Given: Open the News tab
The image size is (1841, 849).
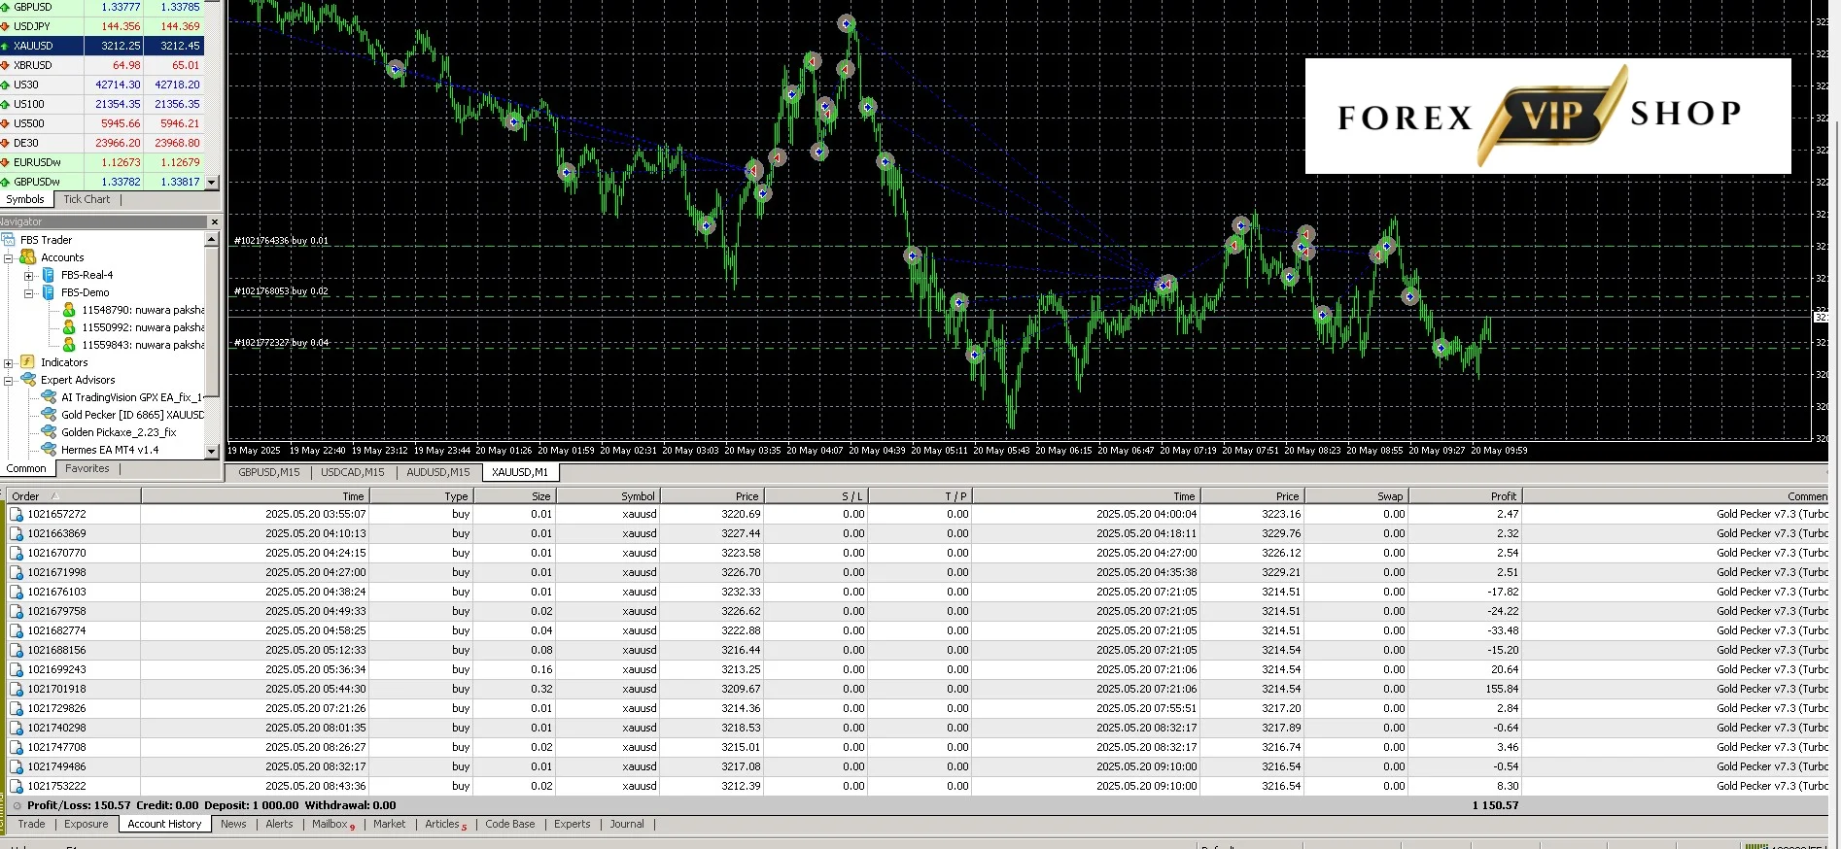Looking at the screenshot, I should 233,824.
